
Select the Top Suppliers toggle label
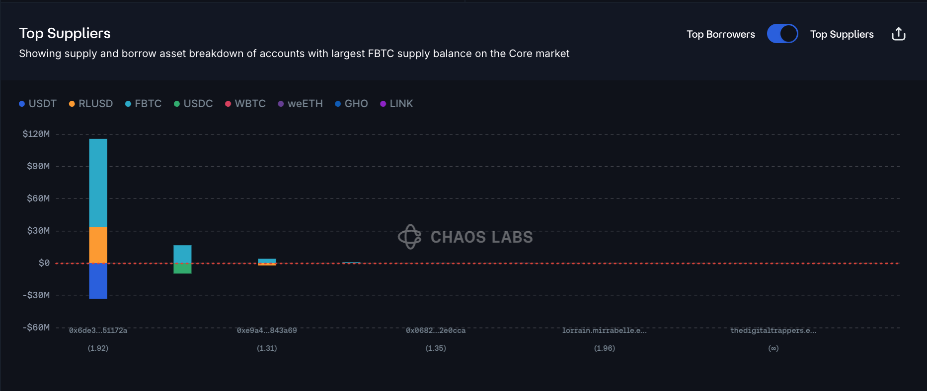(x=842, y=34)
